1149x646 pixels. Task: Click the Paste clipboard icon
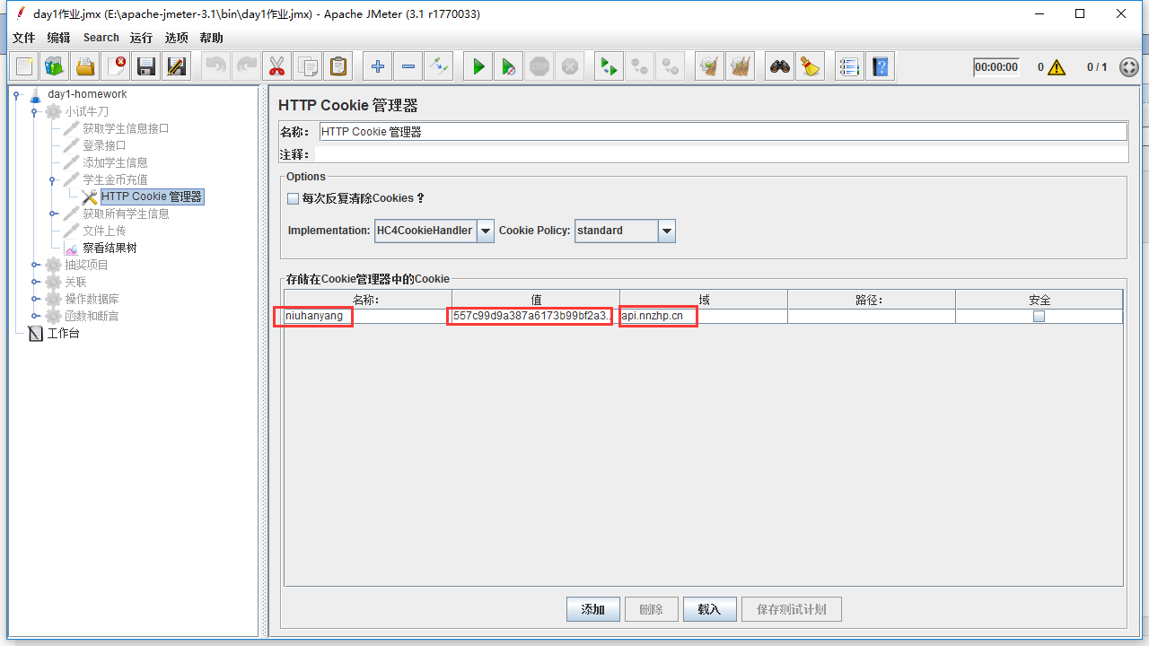pos(338,66)
